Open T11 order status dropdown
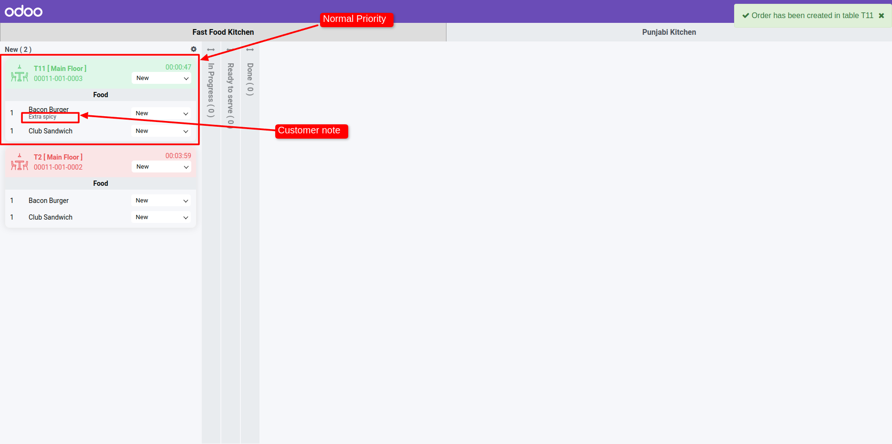 tap(161, 78)
